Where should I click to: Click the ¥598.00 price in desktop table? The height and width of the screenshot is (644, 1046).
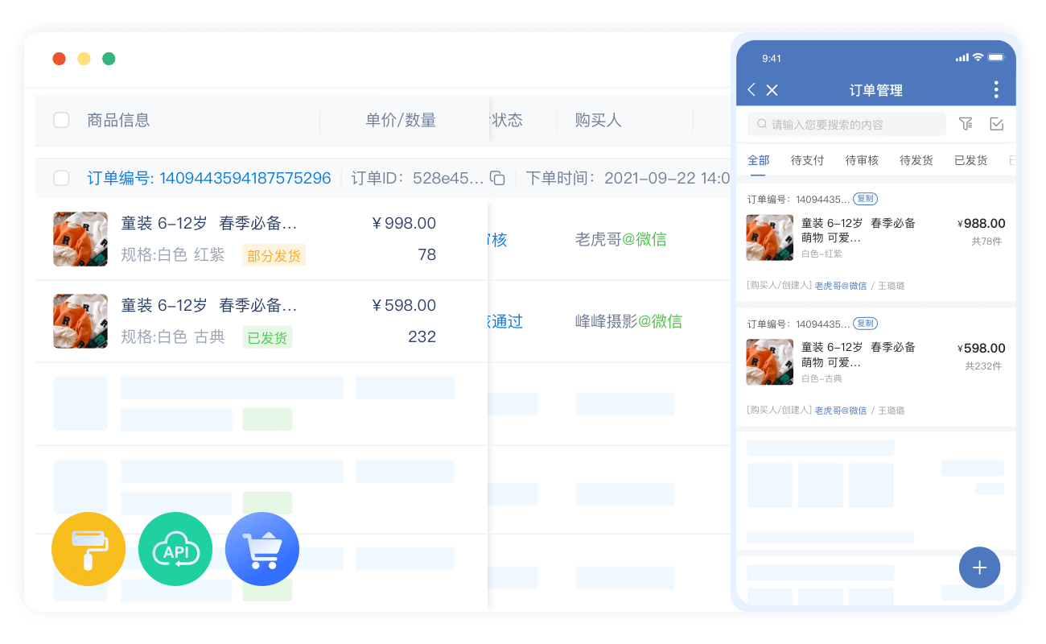click(404, 305)
